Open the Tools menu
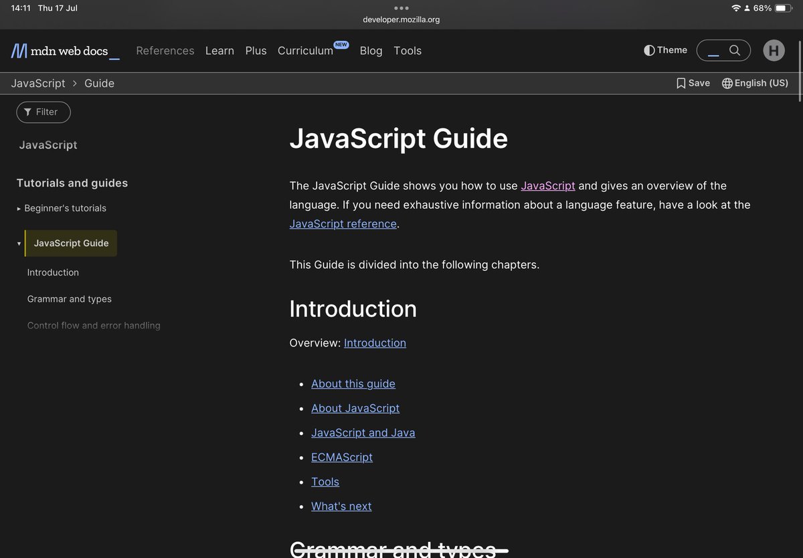The image size is (803, 558). (408, 51)
